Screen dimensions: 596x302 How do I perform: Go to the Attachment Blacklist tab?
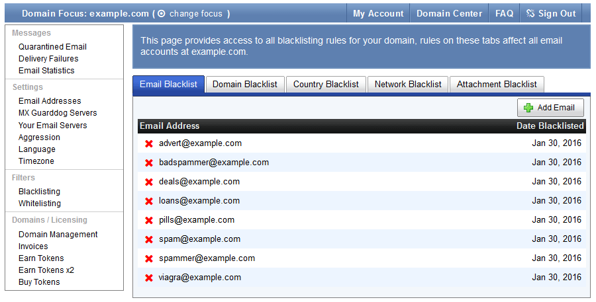[x=497, y=84]
